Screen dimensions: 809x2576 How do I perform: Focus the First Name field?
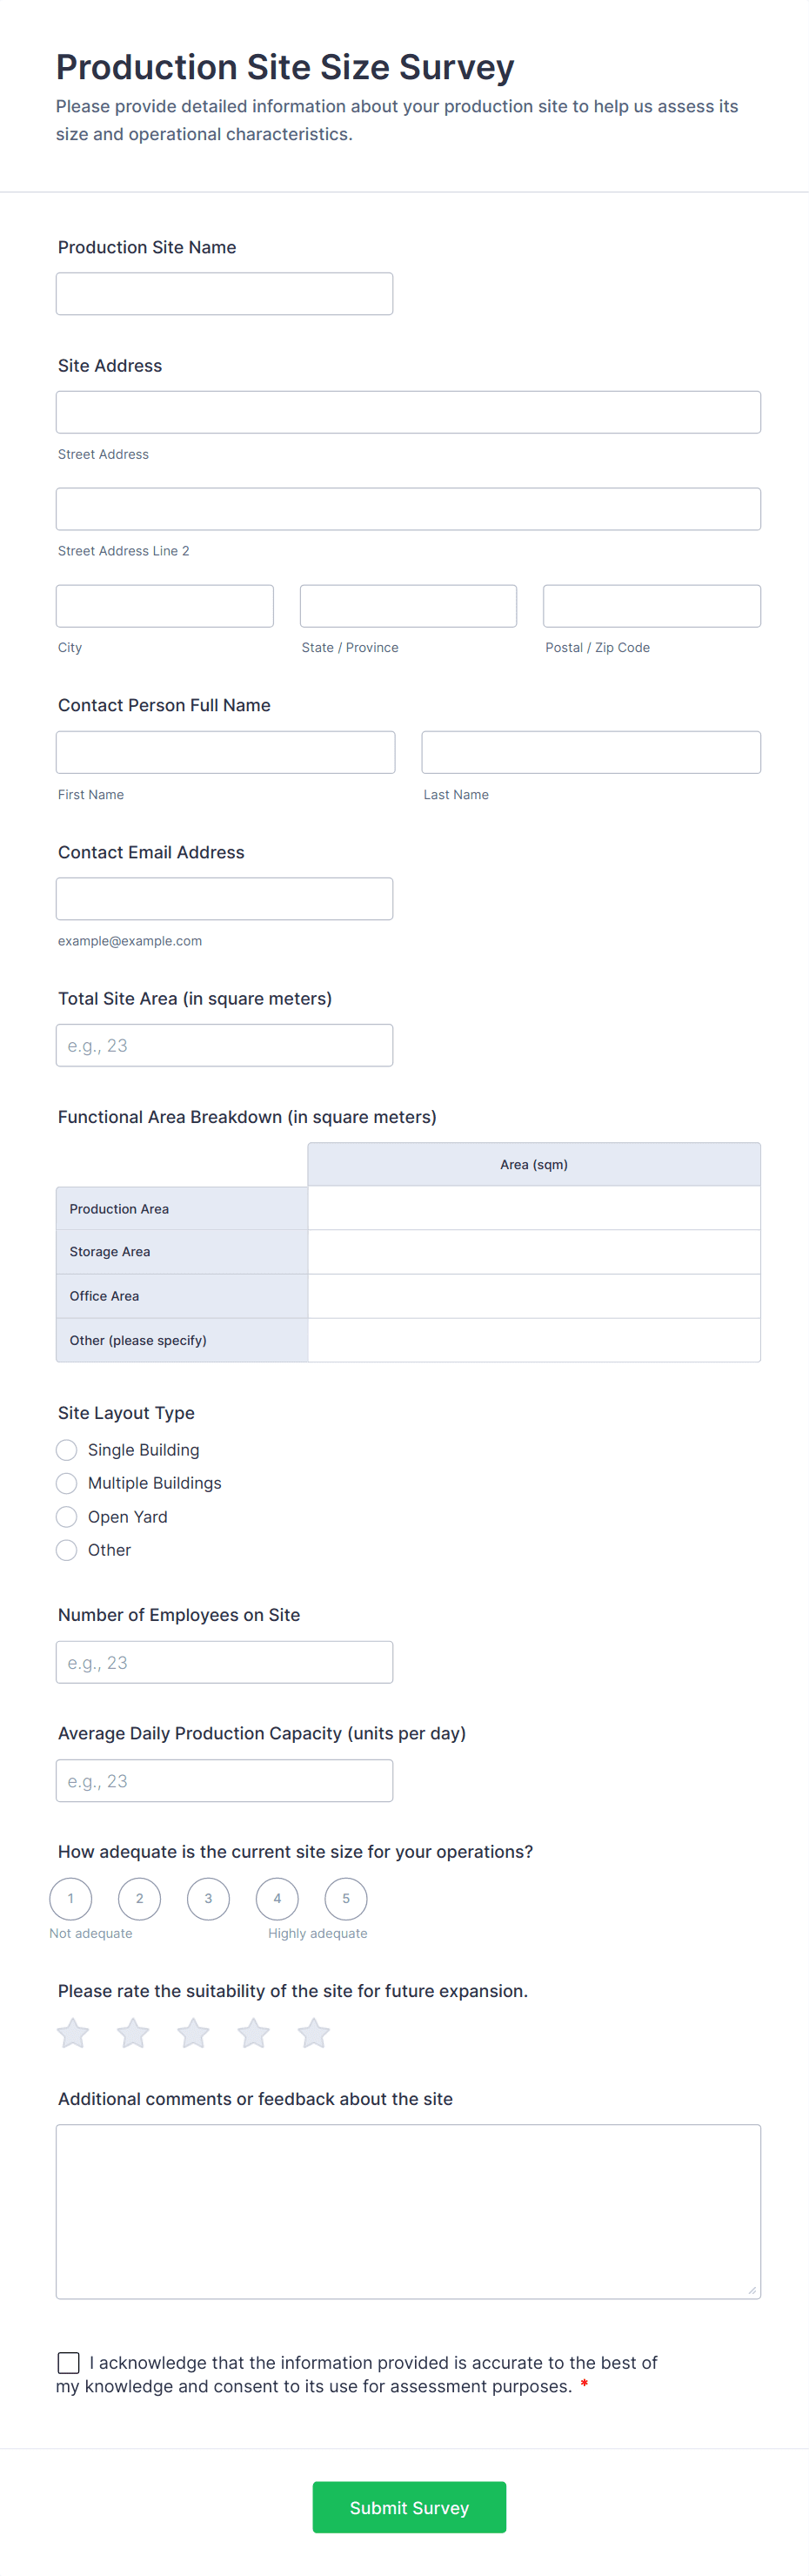click(x=224, y=751)
